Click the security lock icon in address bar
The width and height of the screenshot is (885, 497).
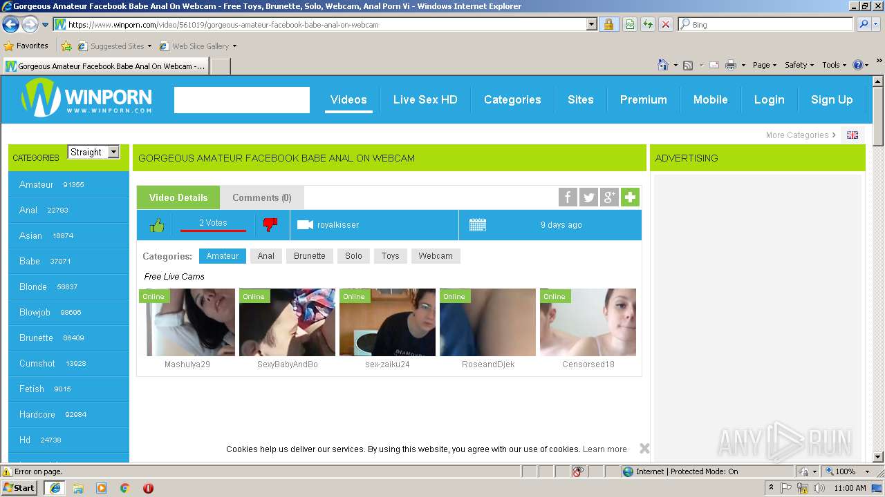click(608, 25)
